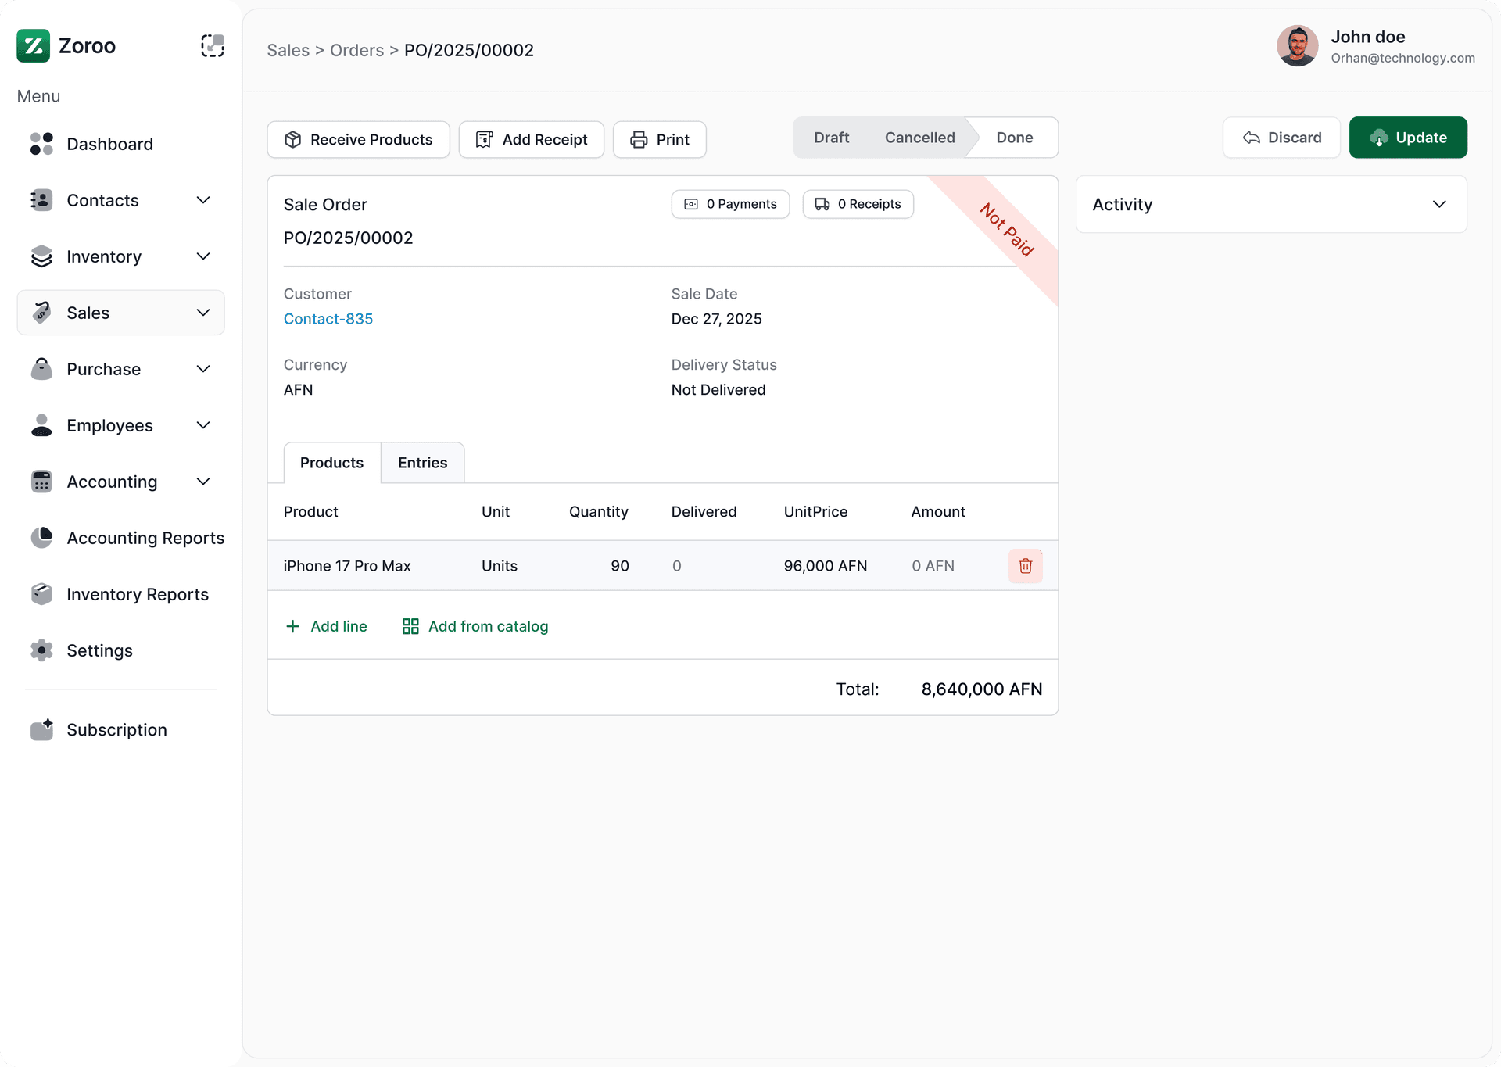Expand the Purchase menu chevron

203,369
